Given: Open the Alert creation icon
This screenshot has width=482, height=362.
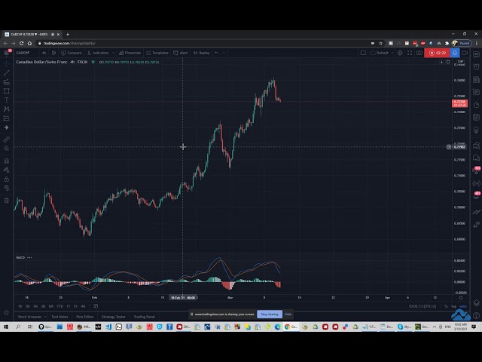Looking at the screenshot, I should [x=181, y=53].
